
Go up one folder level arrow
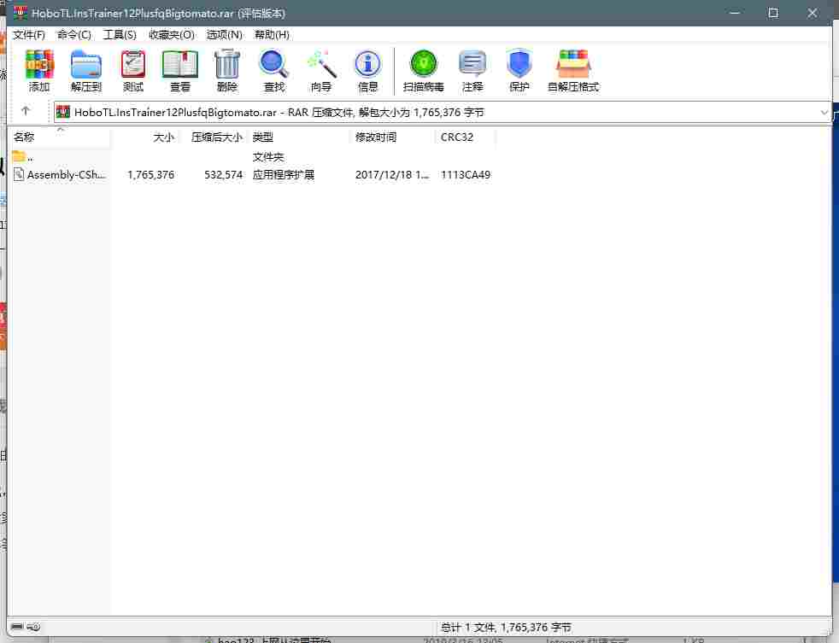(25, 111)
